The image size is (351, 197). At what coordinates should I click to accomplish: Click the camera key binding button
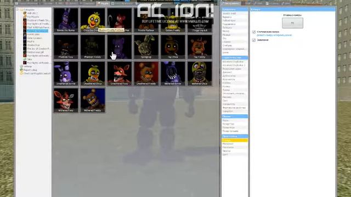click(292, 23)
